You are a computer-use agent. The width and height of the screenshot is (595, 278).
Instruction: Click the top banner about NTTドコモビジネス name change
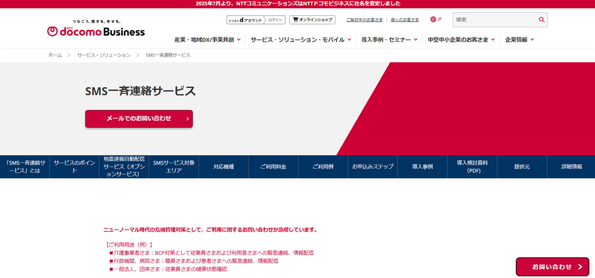click(x=298, y=4)
